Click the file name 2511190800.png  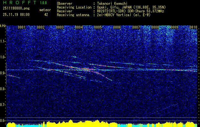coord(16,8)
